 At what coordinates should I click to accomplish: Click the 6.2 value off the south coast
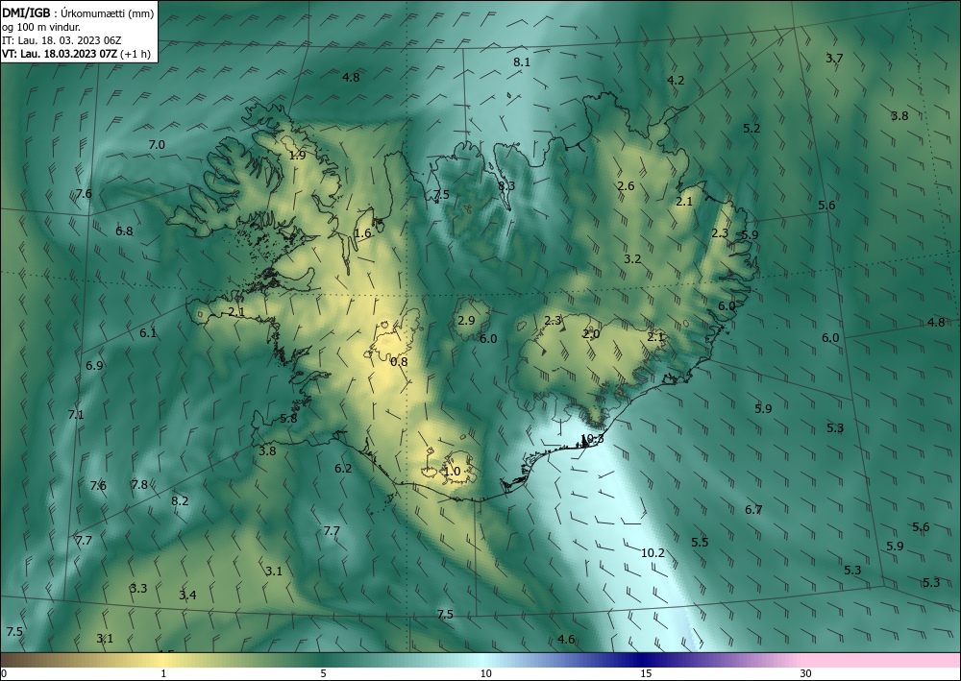[x=343, y=469]
